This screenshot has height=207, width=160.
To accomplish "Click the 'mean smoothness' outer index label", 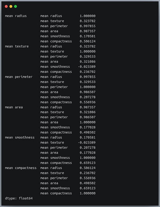I will (20, 137).
